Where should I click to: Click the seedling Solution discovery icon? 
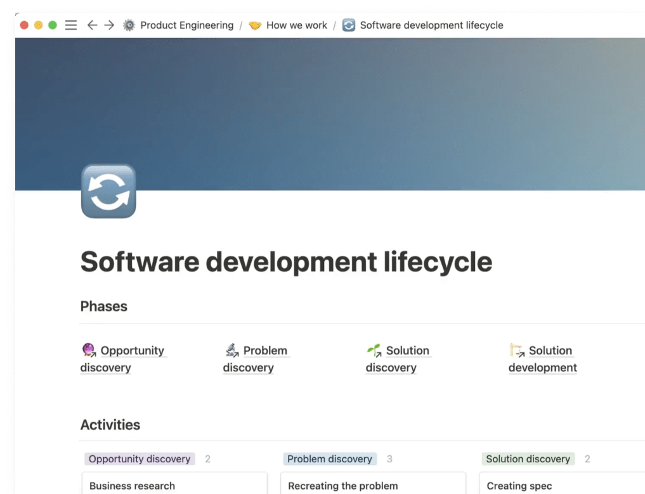pos(374,350)
